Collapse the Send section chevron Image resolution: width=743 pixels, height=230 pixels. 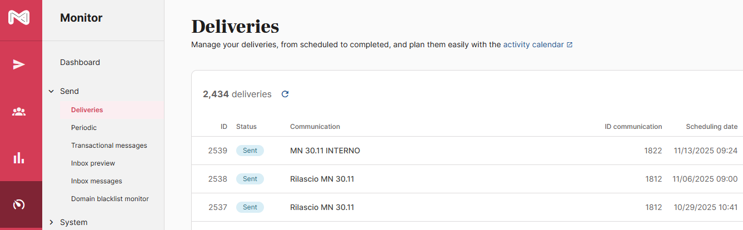(51, 92)
